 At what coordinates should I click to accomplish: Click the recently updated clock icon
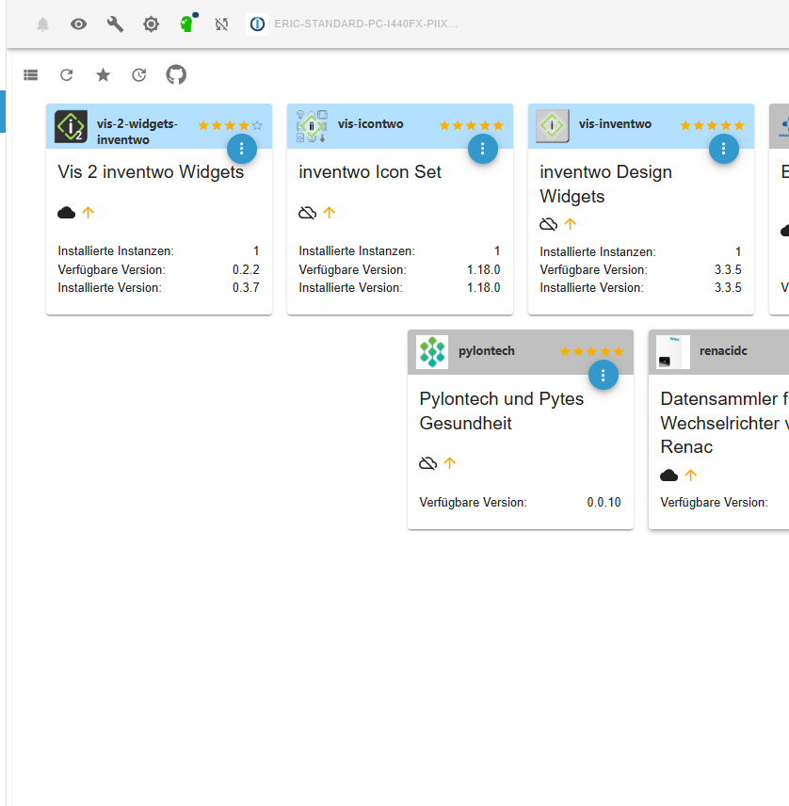coord(139,75)
